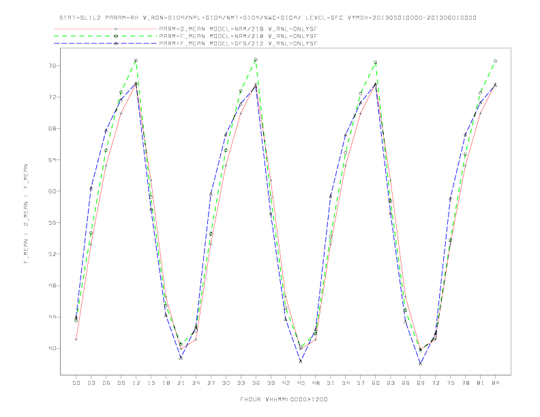Click the vertical axis label F_MEAN | O_MEAN | F_MEAN
Viewport: 540px width, 417px height.
click(x=26, y=214)
